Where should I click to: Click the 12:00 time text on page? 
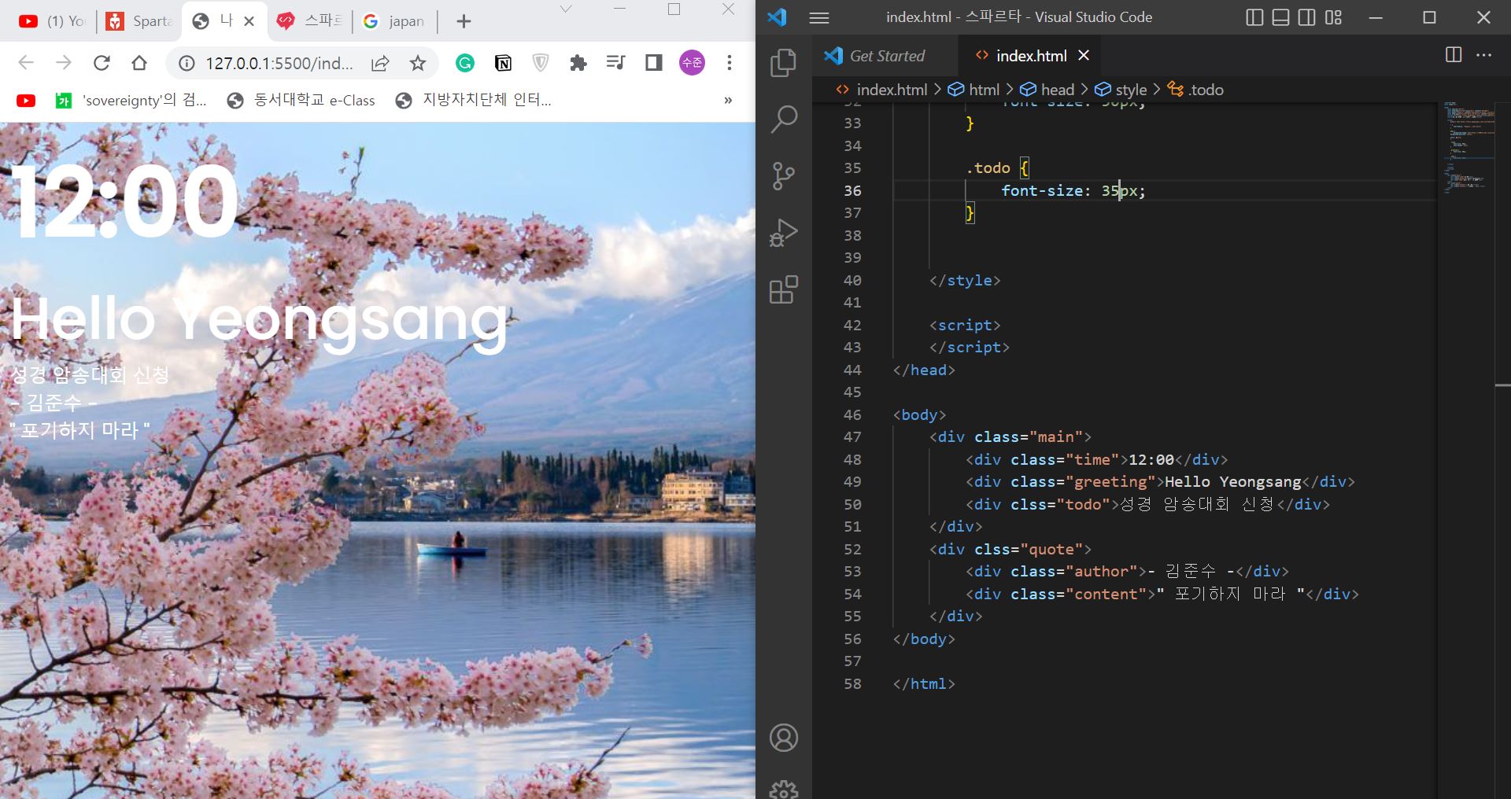124,203
